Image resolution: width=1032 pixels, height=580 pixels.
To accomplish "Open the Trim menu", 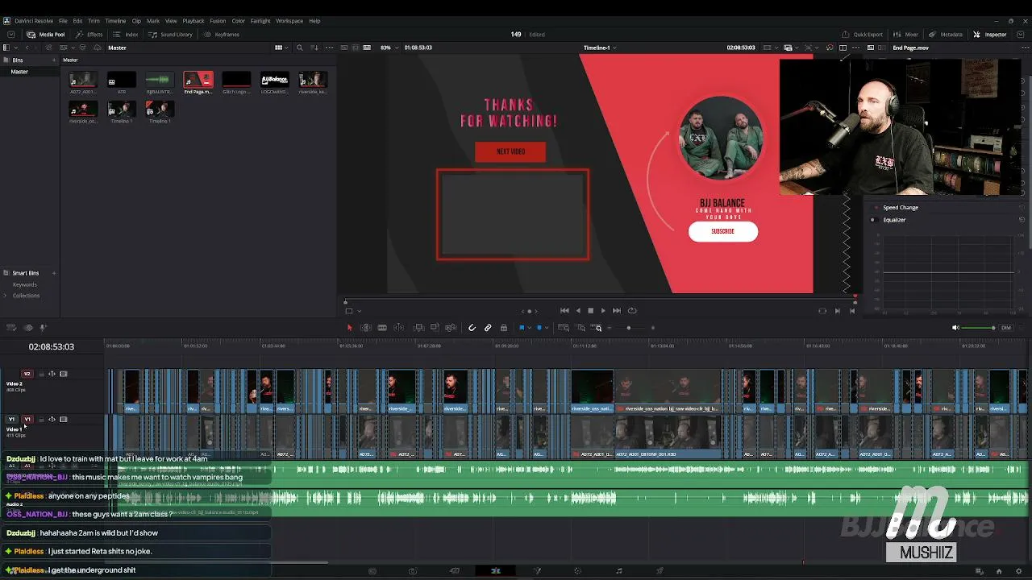I will [x=94, y=21].
